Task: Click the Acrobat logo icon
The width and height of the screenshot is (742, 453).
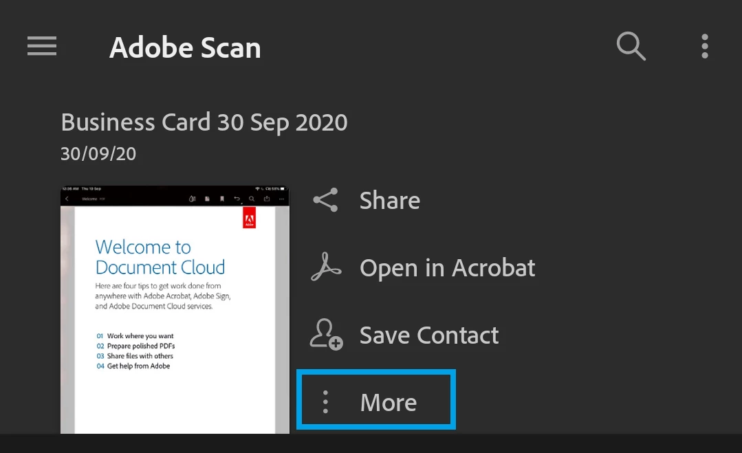Action: 325,267
